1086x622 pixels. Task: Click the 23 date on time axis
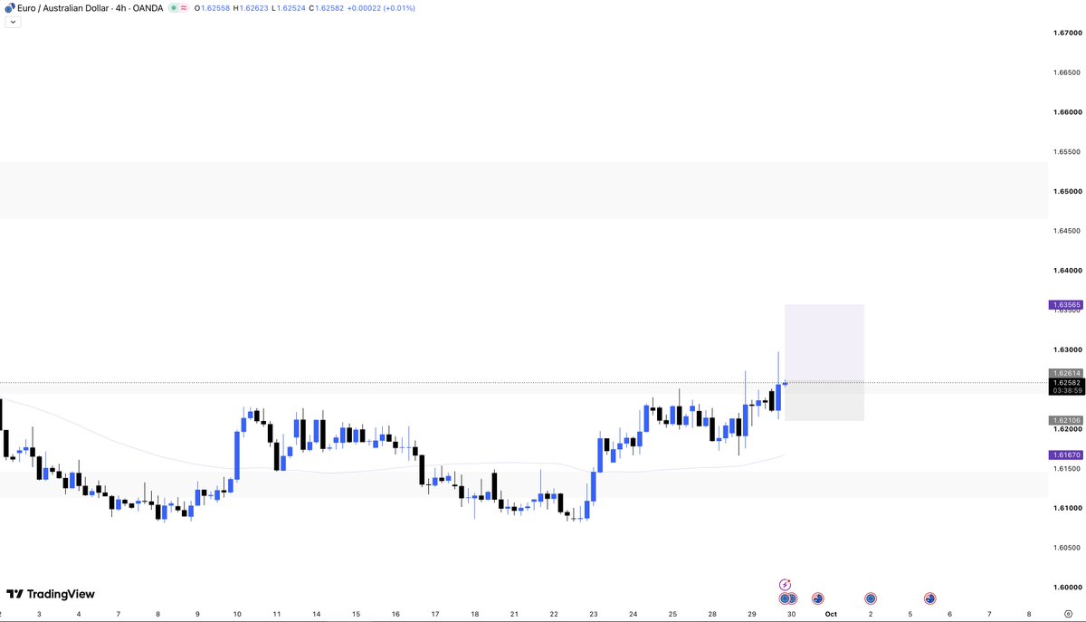tap(594, 614)
